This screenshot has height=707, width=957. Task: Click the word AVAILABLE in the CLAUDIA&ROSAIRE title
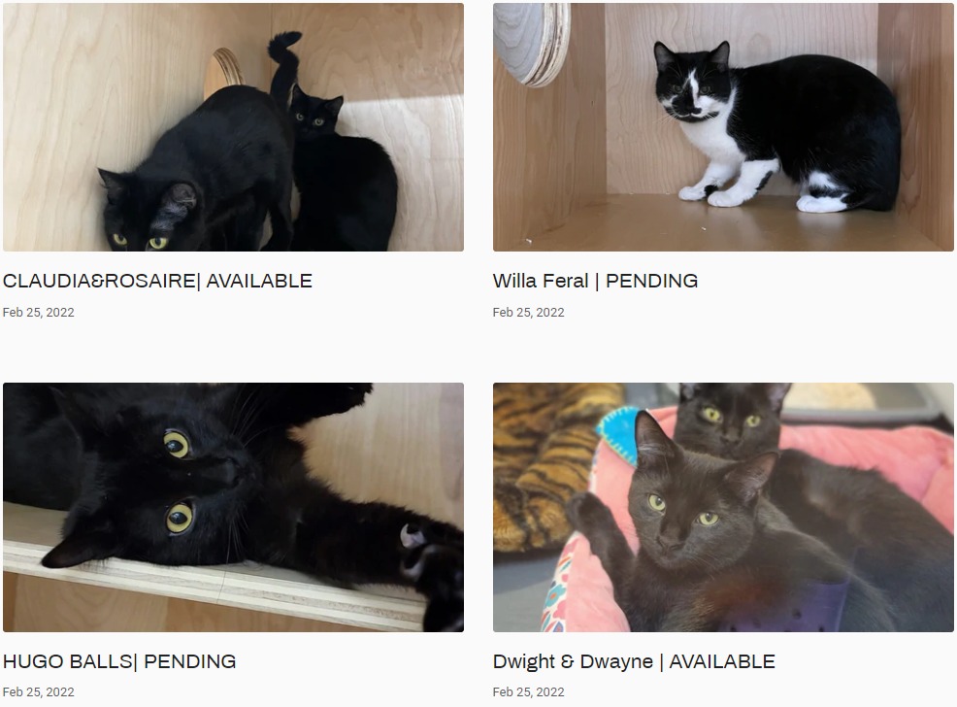coord(259,281)
